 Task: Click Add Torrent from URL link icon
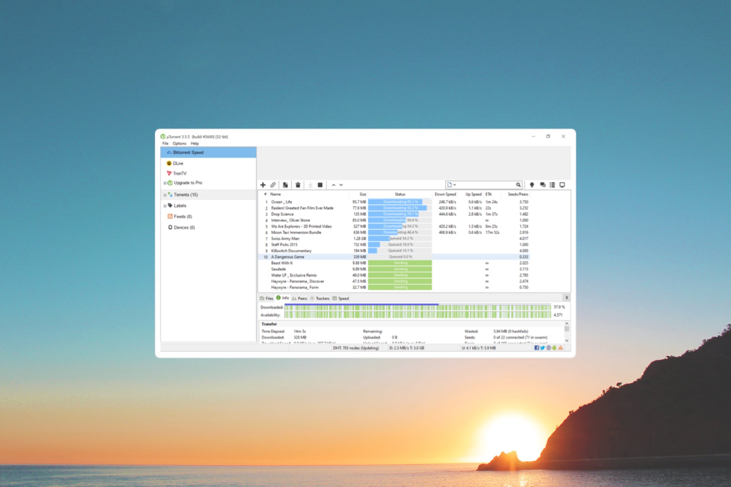pos(273,185)
